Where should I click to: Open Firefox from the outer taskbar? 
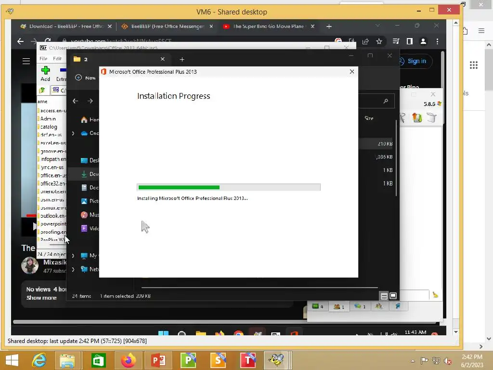pyautogui.click(x=128, y=360)
